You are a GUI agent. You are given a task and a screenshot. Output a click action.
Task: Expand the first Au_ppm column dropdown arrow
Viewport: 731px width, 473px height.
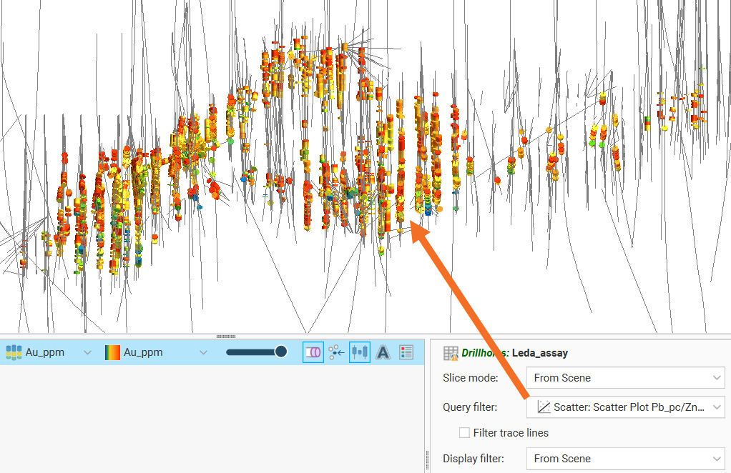[87, 352]
